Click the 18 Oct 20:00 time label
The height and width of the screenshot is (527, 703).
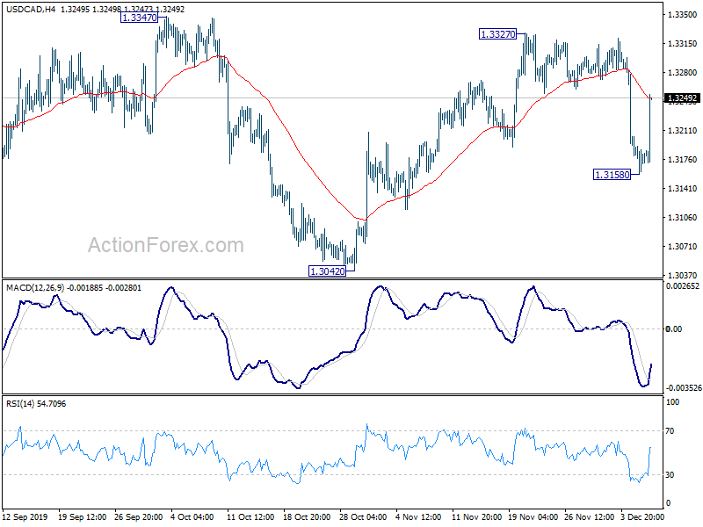(x=307, y=517)
